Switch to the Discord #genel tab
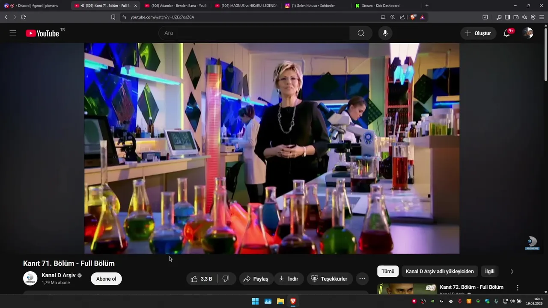The image size is (548, 308). pos(35,6)
